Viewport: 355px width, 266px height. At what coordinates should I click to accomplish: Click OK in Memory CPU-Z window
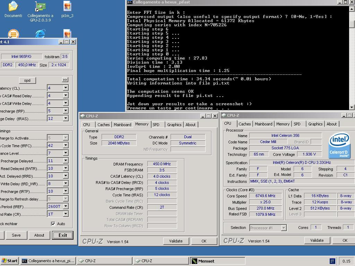pyautogui.click(x=204, y=241)
